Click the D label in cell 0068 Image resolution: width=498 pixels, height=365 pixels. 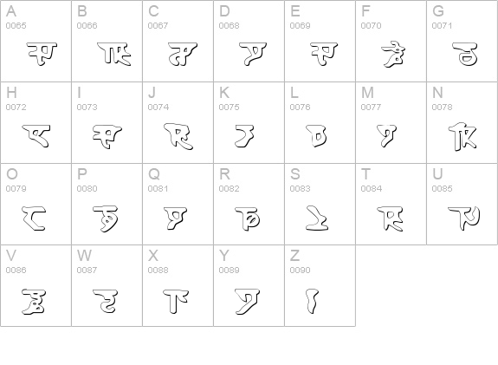point(224,11)
